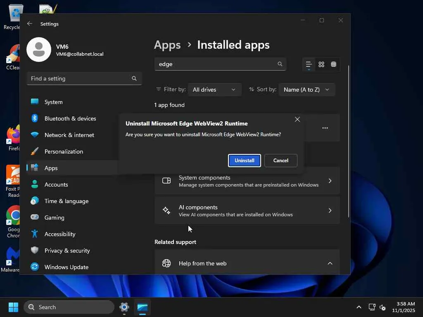Switch to list view layout icon
This screenshot has height=317, width=423.
309,64
